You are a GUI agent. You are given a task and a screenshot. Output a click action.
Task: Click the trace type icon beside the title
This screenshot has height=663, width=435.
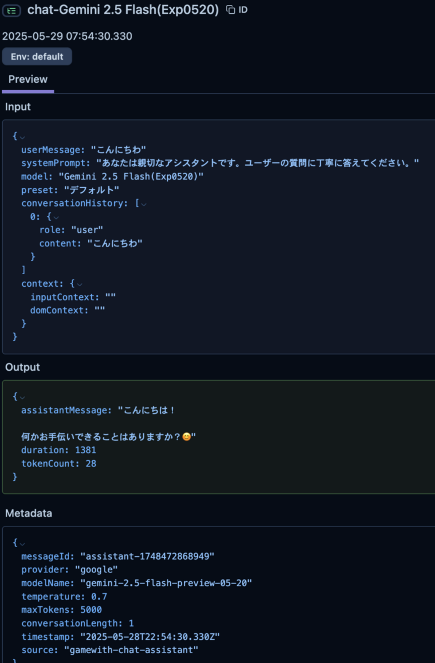[x=12, y=10]
